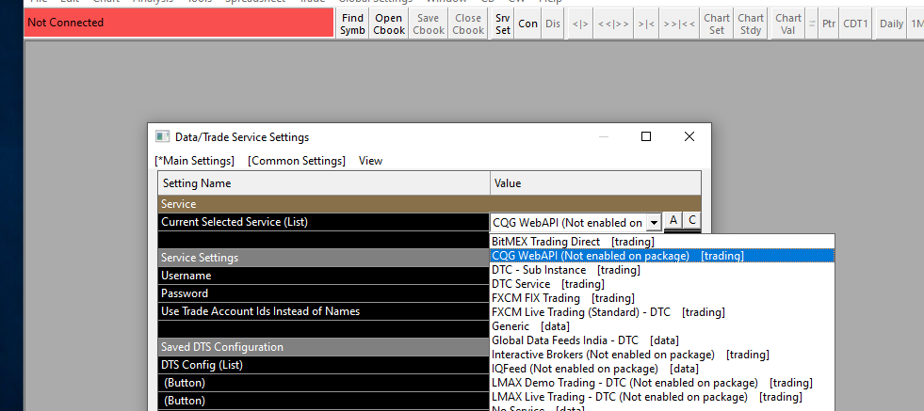The image size is (924, 411).
Task: Click the Value column header
Action: click(x=595, y=183)
